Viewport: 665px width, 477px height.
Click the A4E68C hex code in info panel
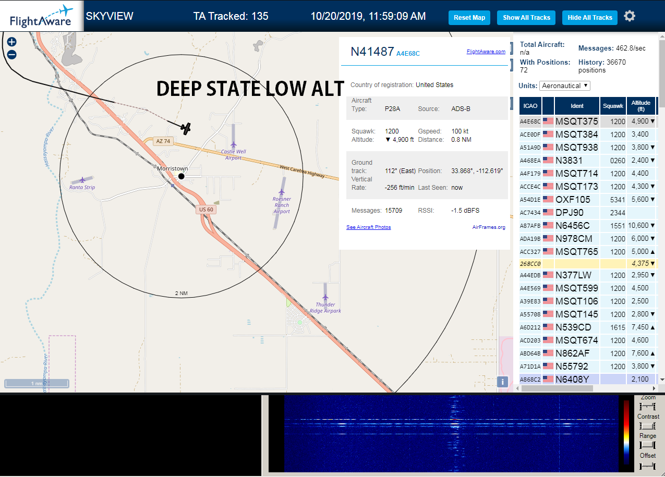408,53
